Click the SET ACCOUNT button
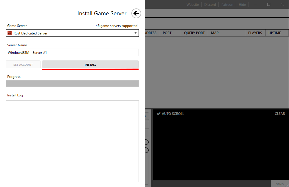 [x=23, y=65]
